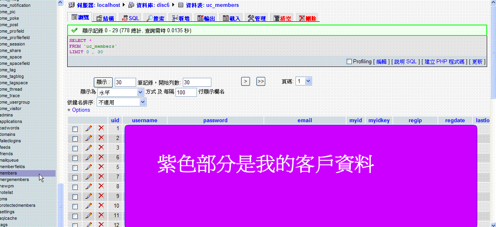Click sidebar scrollbar up arrow

point(60,2)
